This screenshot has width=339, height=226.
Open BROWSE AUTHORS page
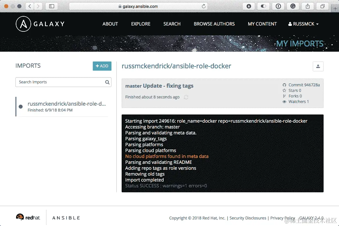(x=214, y=24)
